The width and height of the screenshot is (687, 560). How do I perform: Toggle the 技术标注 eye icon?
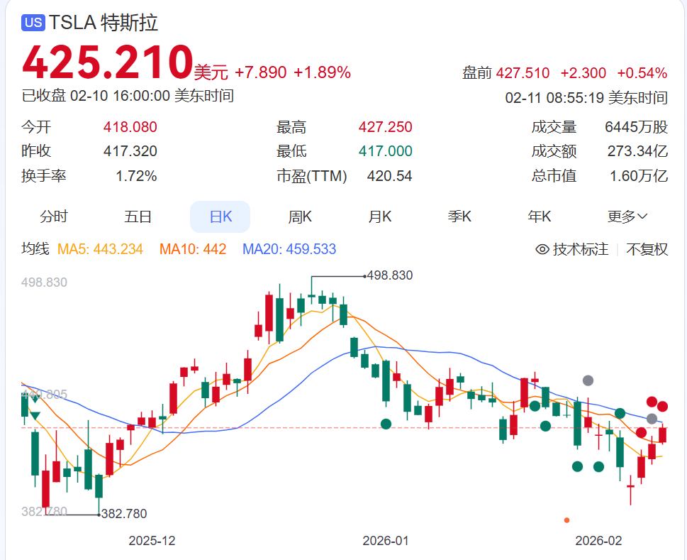click(x=542, y=249)
